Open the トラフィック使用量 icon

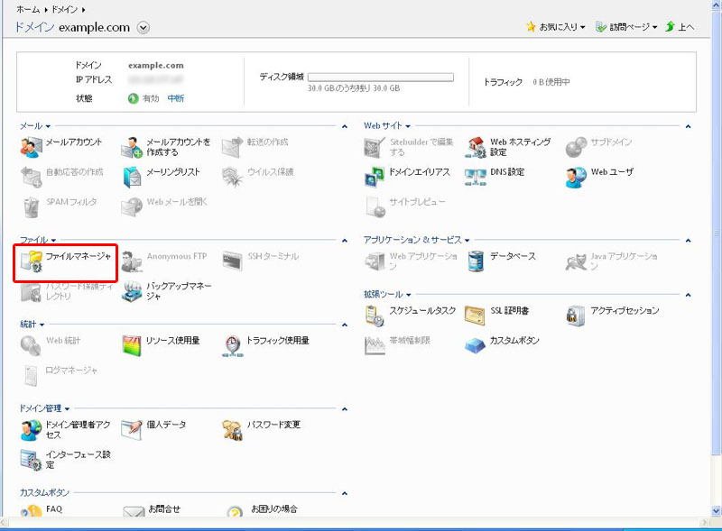pos(233,345)
